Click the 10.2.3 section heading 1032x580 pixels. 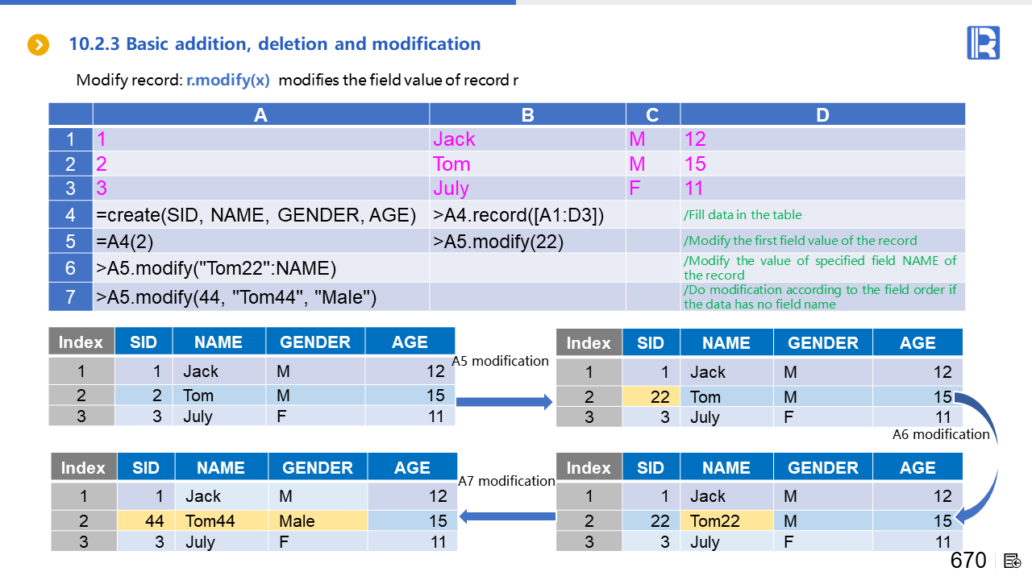275,44
